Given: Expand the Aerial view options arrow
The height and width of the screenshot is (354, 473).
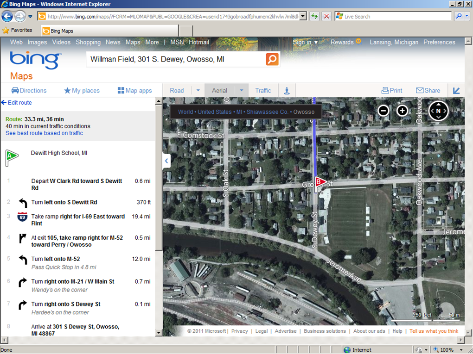Looking at the screenshot, I should point(242,90).
